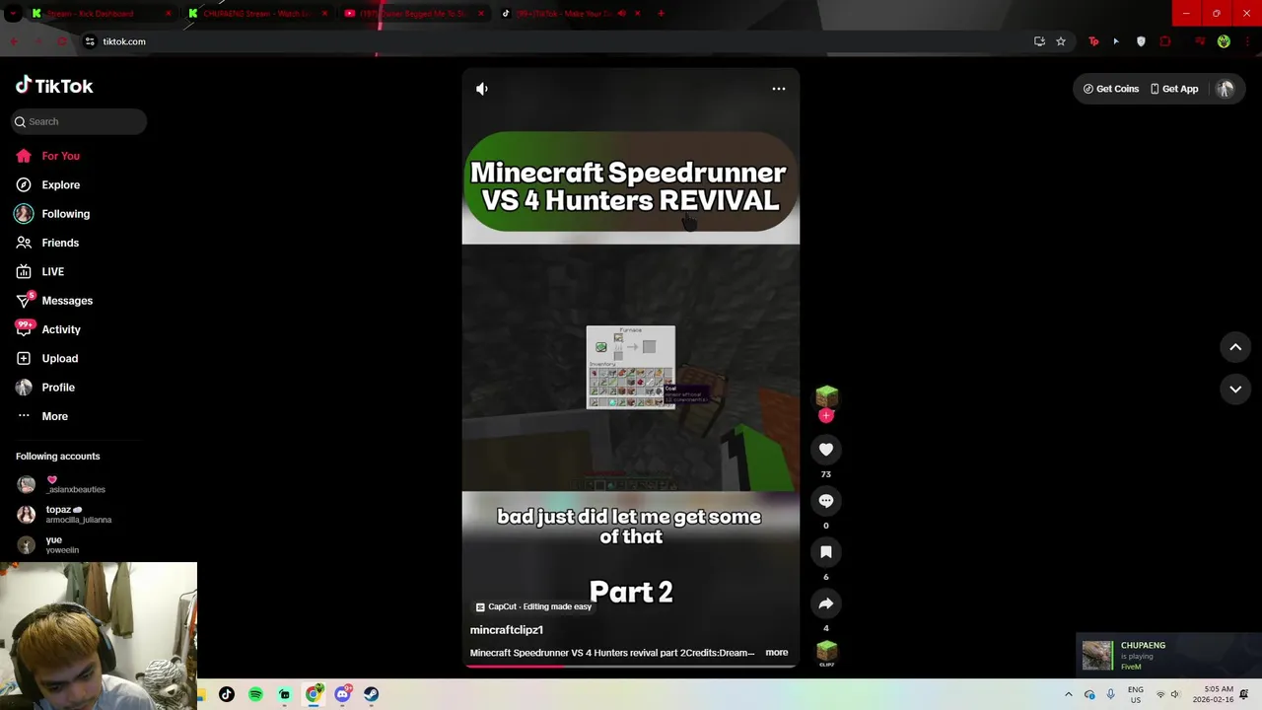The width and height of the screenshot is (1262, 710).
Task: Like the video with the heart icon
Action: (826, 450)
